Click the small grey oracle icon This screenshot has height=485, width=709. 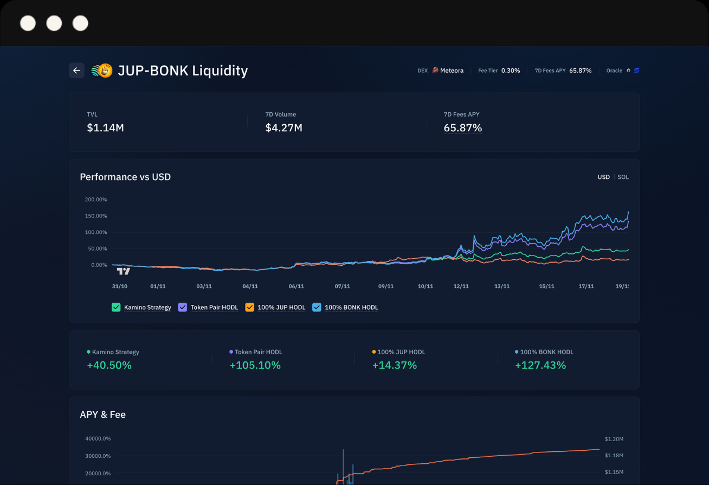628,71
